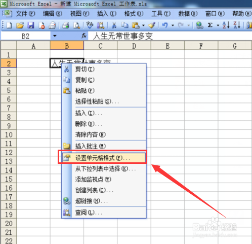Image resolution: width=252 pixels, height=244 pixels.
Task: Select row 15 header
Action: (9, 179)
